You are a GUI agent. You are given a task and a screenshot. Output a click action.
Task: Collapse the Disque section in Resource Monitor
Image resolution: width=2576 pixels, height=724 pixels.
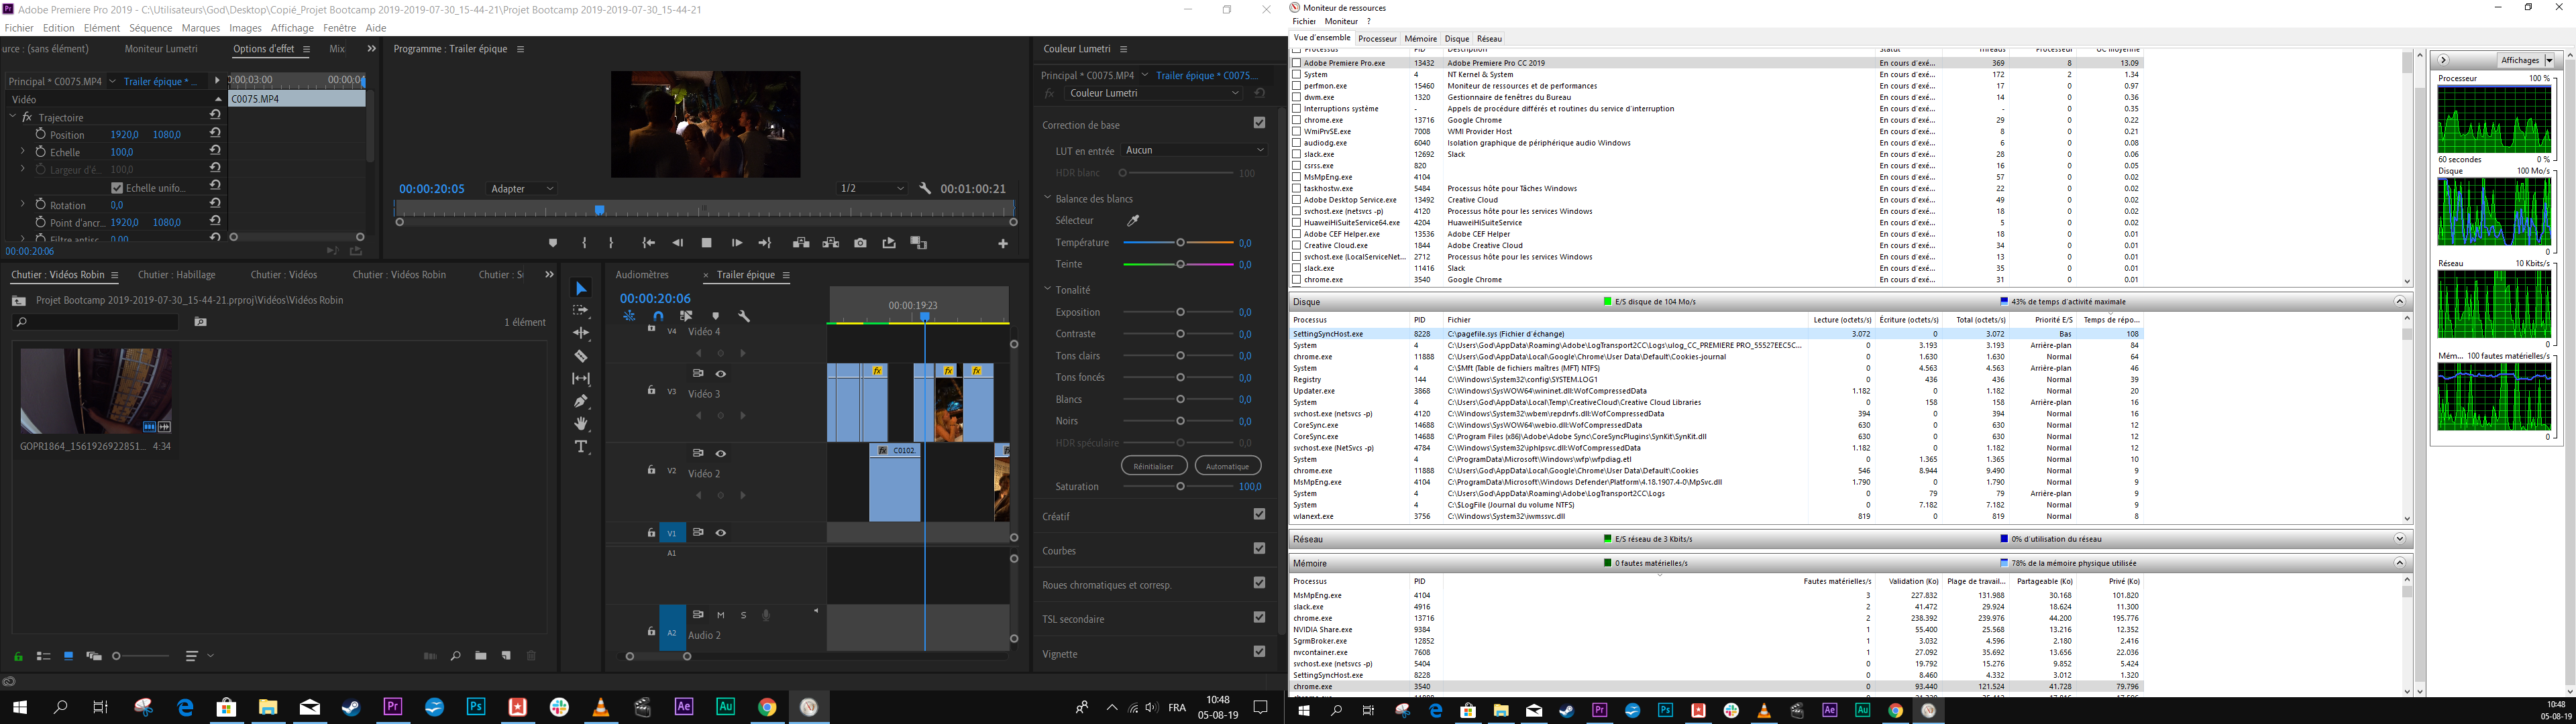(x=2399, y=301)
